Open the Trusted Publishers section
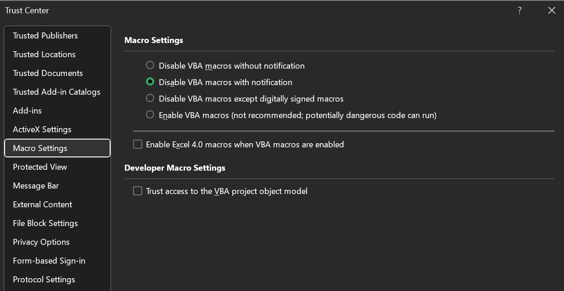Screen dimensions: 564x291 click(45, 36)
